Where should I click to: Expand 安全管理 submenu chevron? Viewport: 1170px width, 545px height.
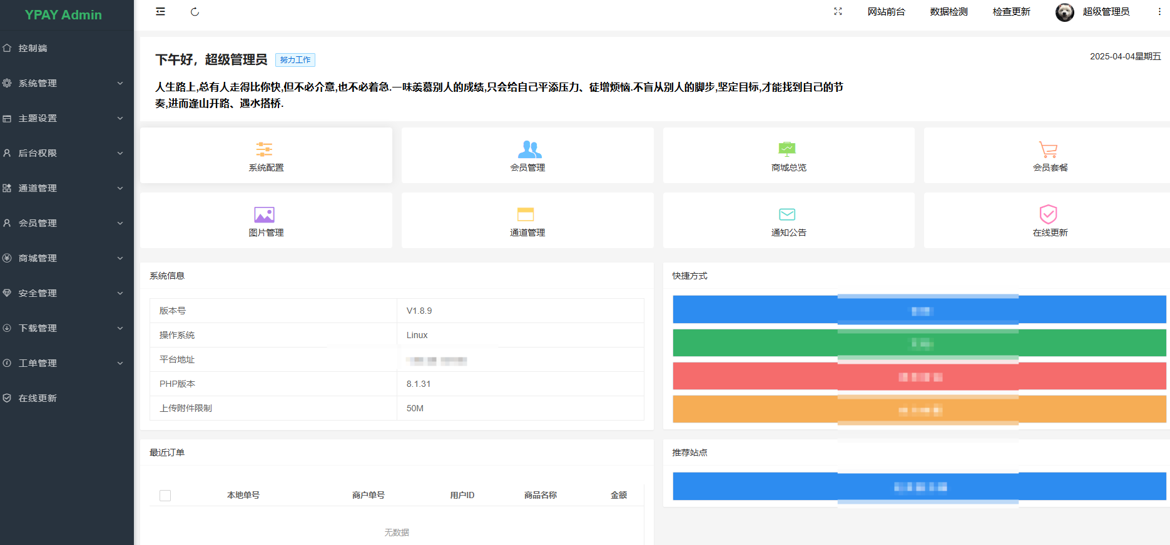(120, 293)
